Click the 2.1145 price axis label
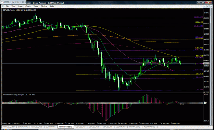This screenshot has height=130, width=214. click(x=206, y=13)
